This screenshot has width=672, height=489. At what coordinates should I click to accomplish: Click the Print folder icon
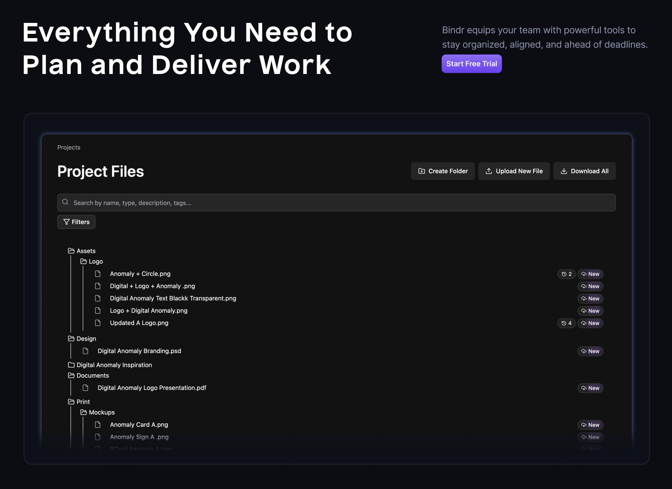(x=71, y=402)
